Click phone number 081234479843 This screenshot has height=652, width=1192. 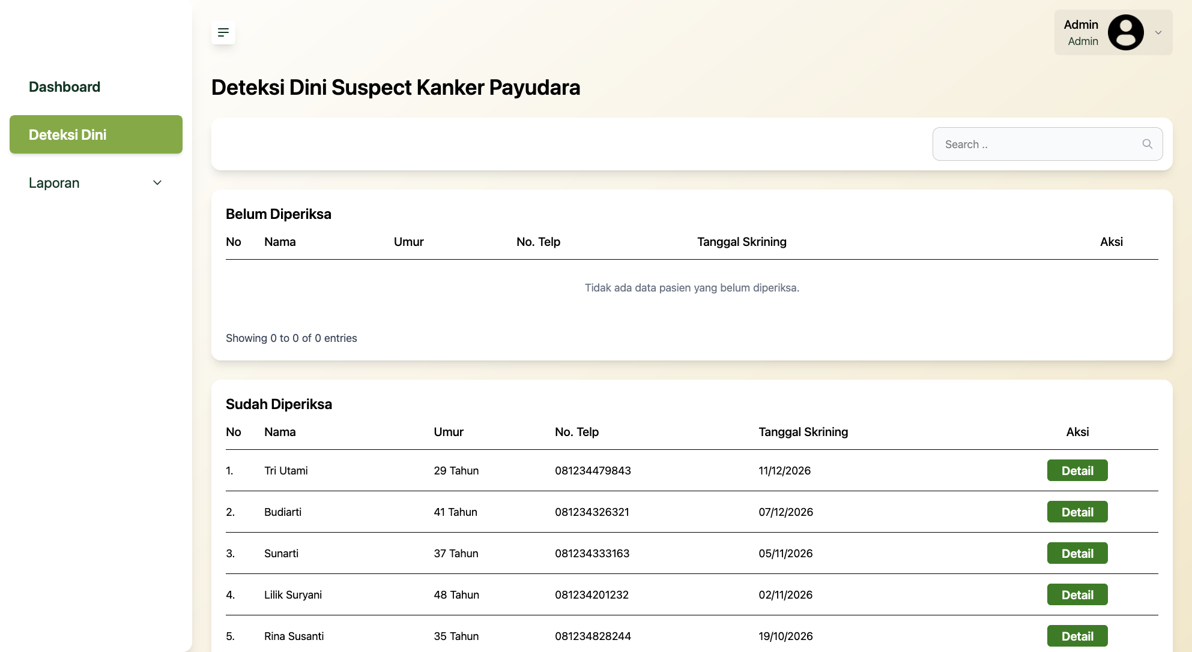tap(593, 471)
